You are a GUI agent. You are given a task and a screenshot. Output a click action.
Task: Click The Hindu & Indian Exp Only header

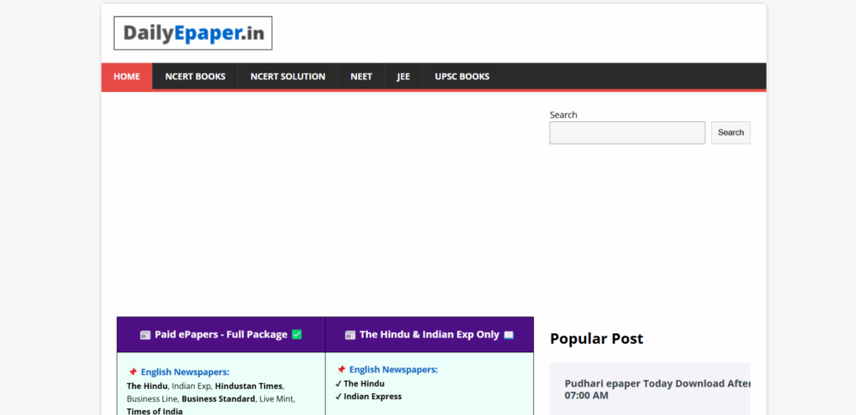[429, 335]
